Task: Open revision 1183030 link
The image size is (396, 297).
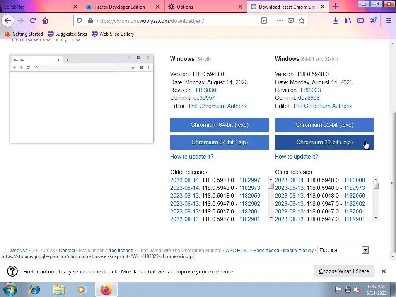Action: coord(205,90)
